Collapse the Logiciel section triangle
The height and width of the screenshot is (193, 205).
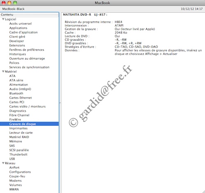pyautogui.click(x=3, y=19)
